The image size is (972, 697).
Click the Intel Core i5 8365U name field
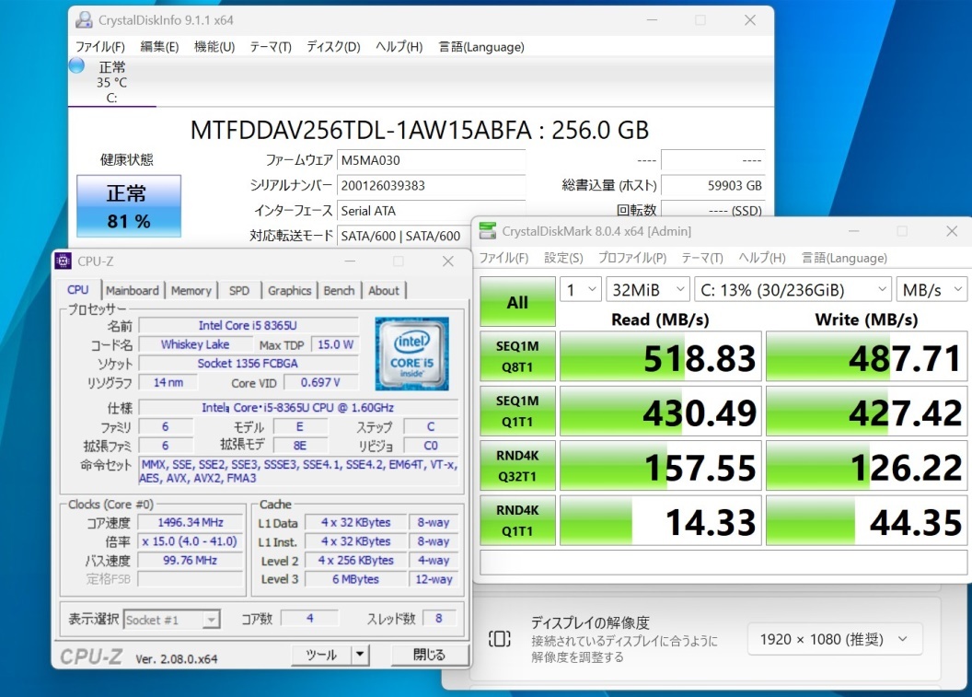tap(248, 325)
